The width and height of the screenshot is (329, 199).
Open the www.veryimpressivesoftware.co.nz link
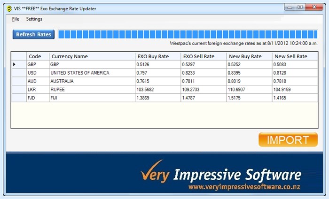[244, 187]
